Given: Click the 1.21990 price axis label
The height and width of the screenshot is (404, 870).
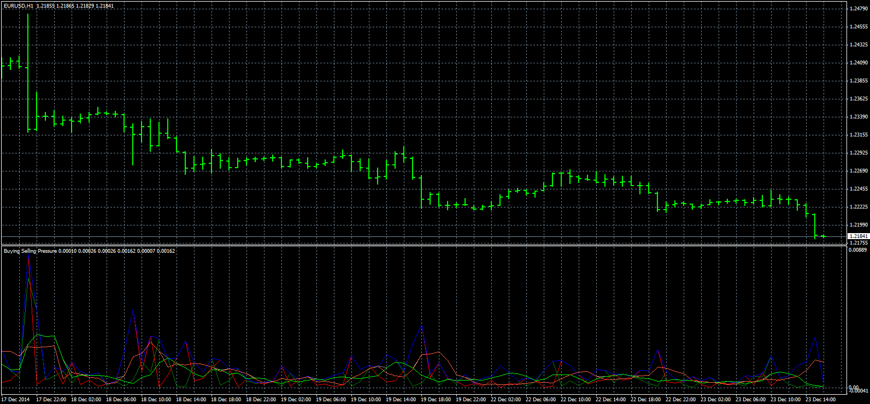Looking at the screenshot, I should pos(860,225).
